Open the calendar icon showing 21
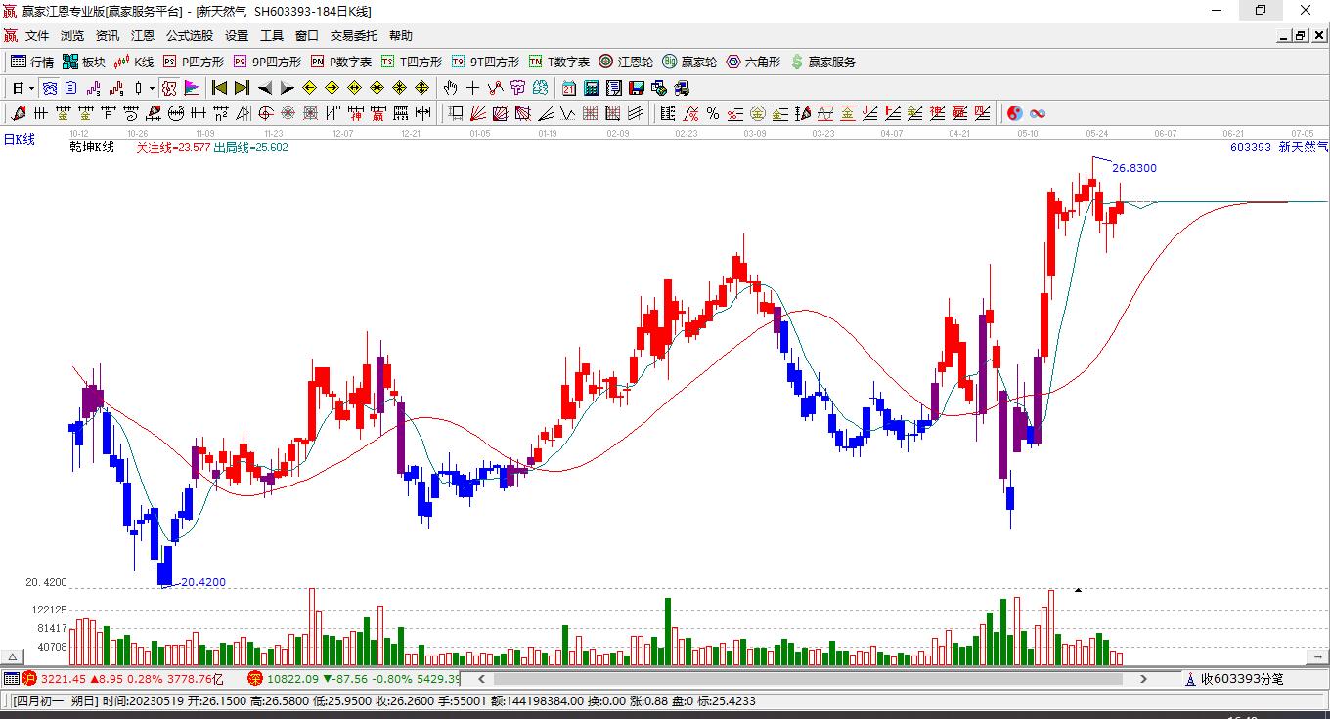This screenshot has height=719, width=1330. [568, 88]
